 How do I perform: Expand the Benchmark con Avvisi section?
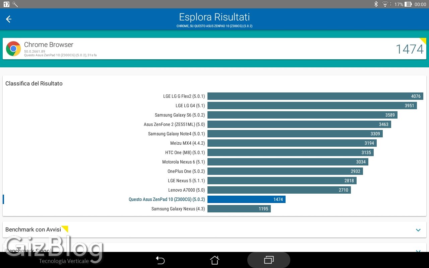click(x=418, y=230)
